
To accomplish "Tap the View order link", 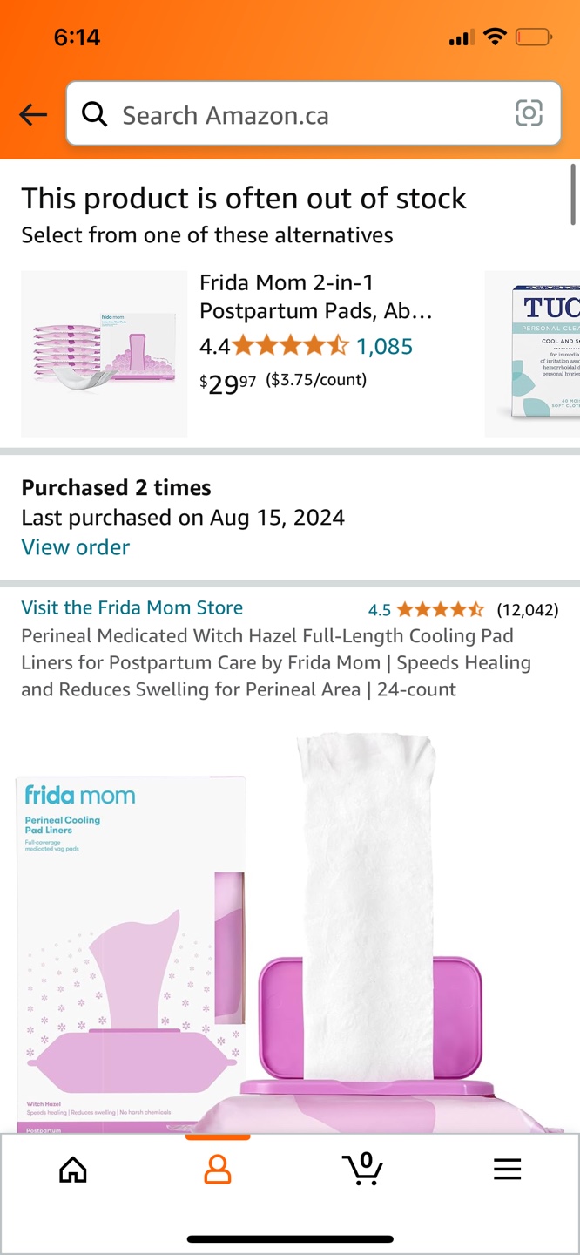I will coord(76,547).
